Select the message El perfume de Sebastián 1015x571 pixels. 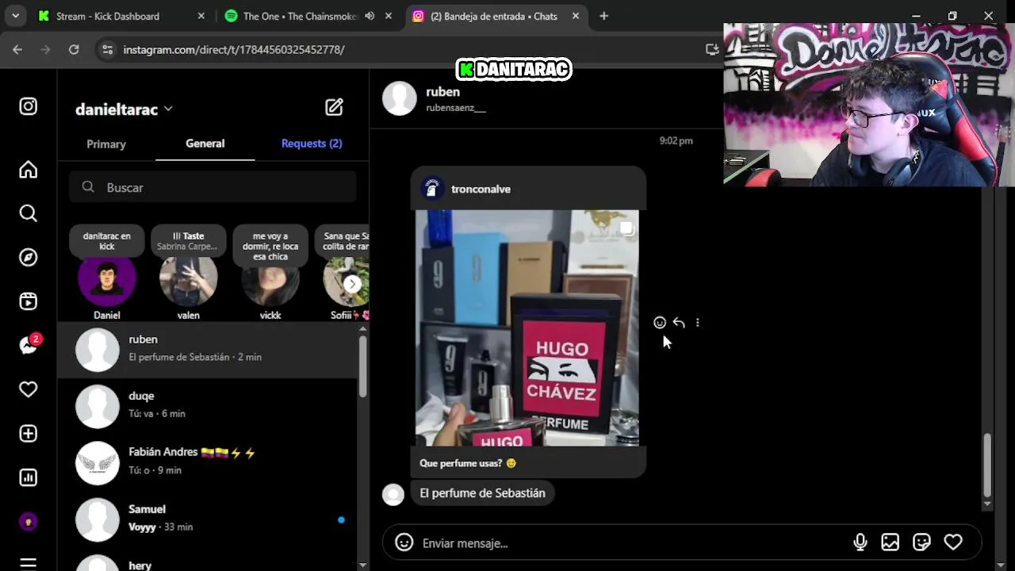(x=482, y=493)
